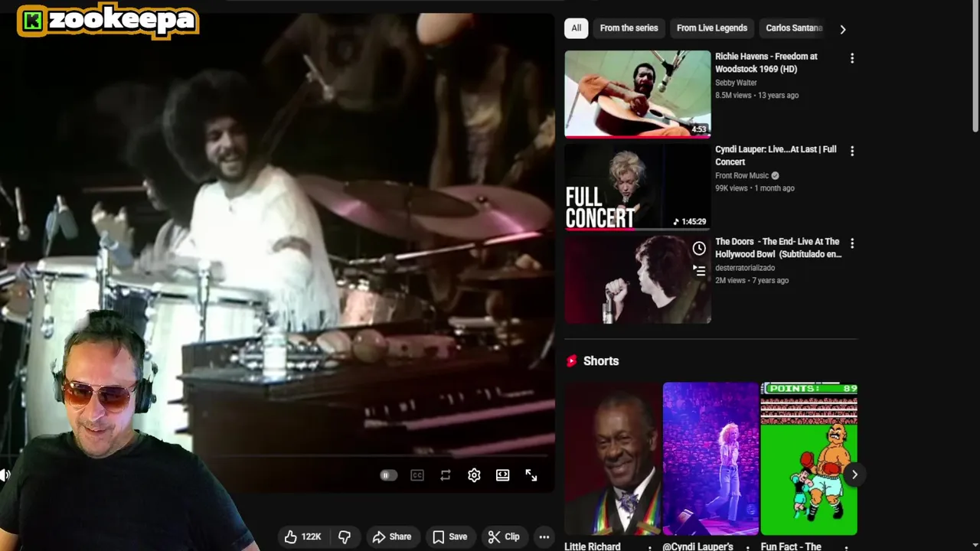The image size is (980, 551).
Task: Click The Doors - The End title
Action: click(779, 248)
